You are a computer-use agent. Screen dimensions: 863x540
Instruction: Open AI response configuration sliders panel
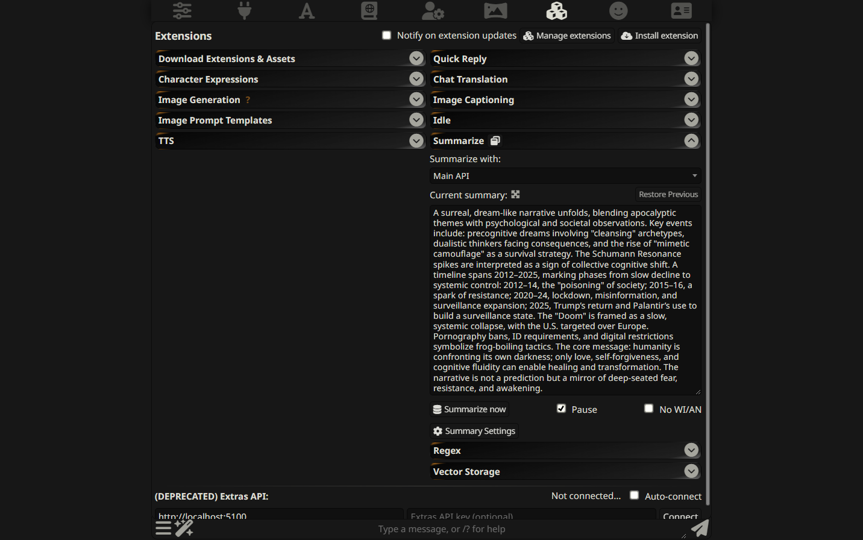click(x=182, y=10)
